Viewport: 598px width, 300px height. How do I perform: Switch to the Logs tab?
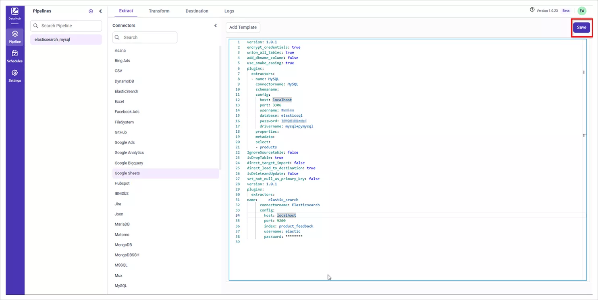click(x=229, y=11)
